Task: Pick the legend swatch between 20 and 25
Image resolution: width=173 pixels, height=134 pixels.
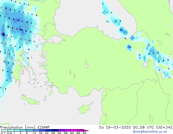Action: (x=49, y=130)
